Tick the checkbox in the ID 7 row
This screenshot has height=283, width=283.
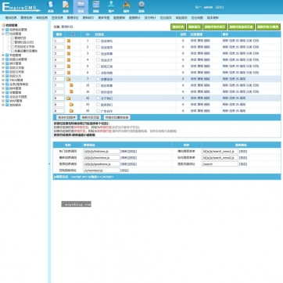point(98,79)
